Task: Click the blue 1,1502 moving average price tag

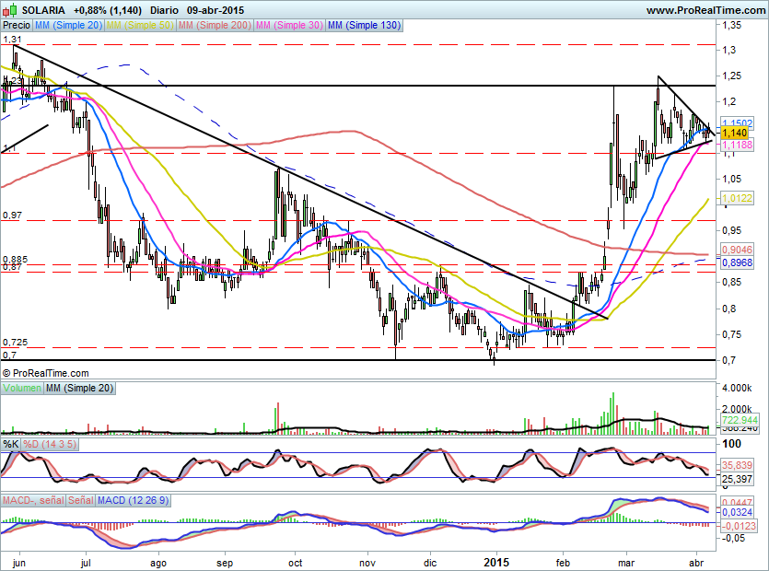Action: 738,122
